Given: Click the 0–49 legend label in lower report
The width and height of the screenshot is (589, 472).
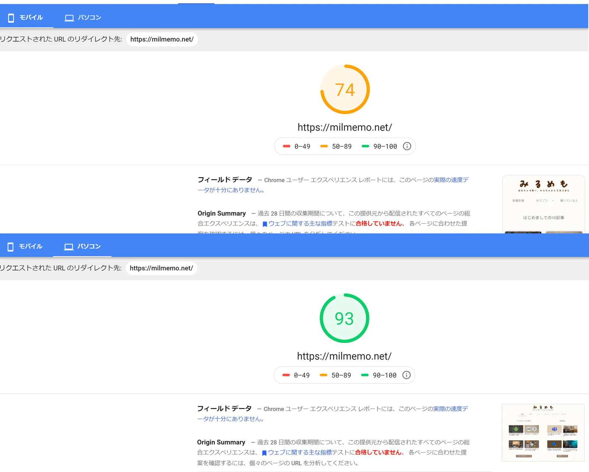Looking at the screenshot, I should click(x=302, y=375).
